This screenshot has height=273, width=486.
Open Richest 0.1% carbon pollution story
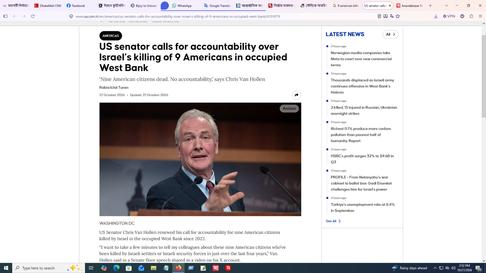pyautogui.click(x=361, y=135)
